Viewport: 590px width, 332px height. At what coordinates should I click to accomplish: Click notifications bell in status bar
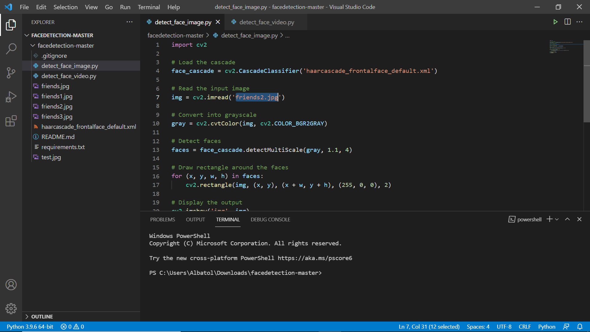(580, 327)
